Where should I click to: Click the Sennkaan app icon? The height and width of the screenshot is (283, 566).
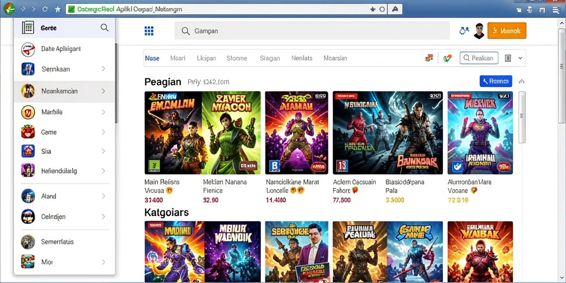tap(28, 69)
